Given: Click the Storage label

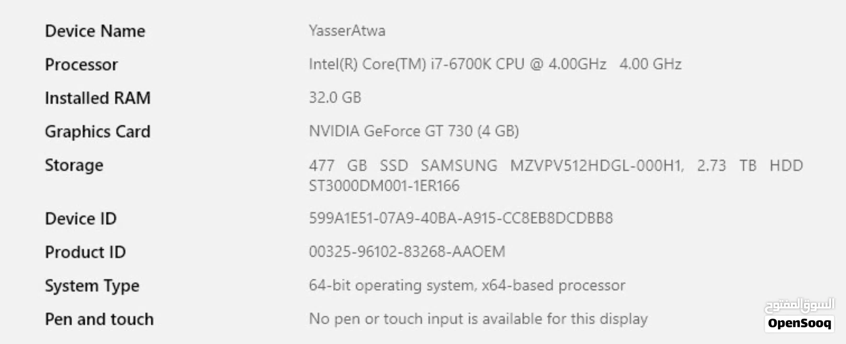Looking at the screenshot, I should 74,165.
